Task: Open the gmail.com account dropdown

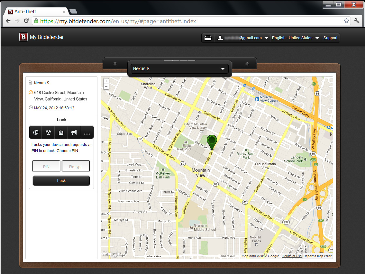Action: [x=243, y=38]
